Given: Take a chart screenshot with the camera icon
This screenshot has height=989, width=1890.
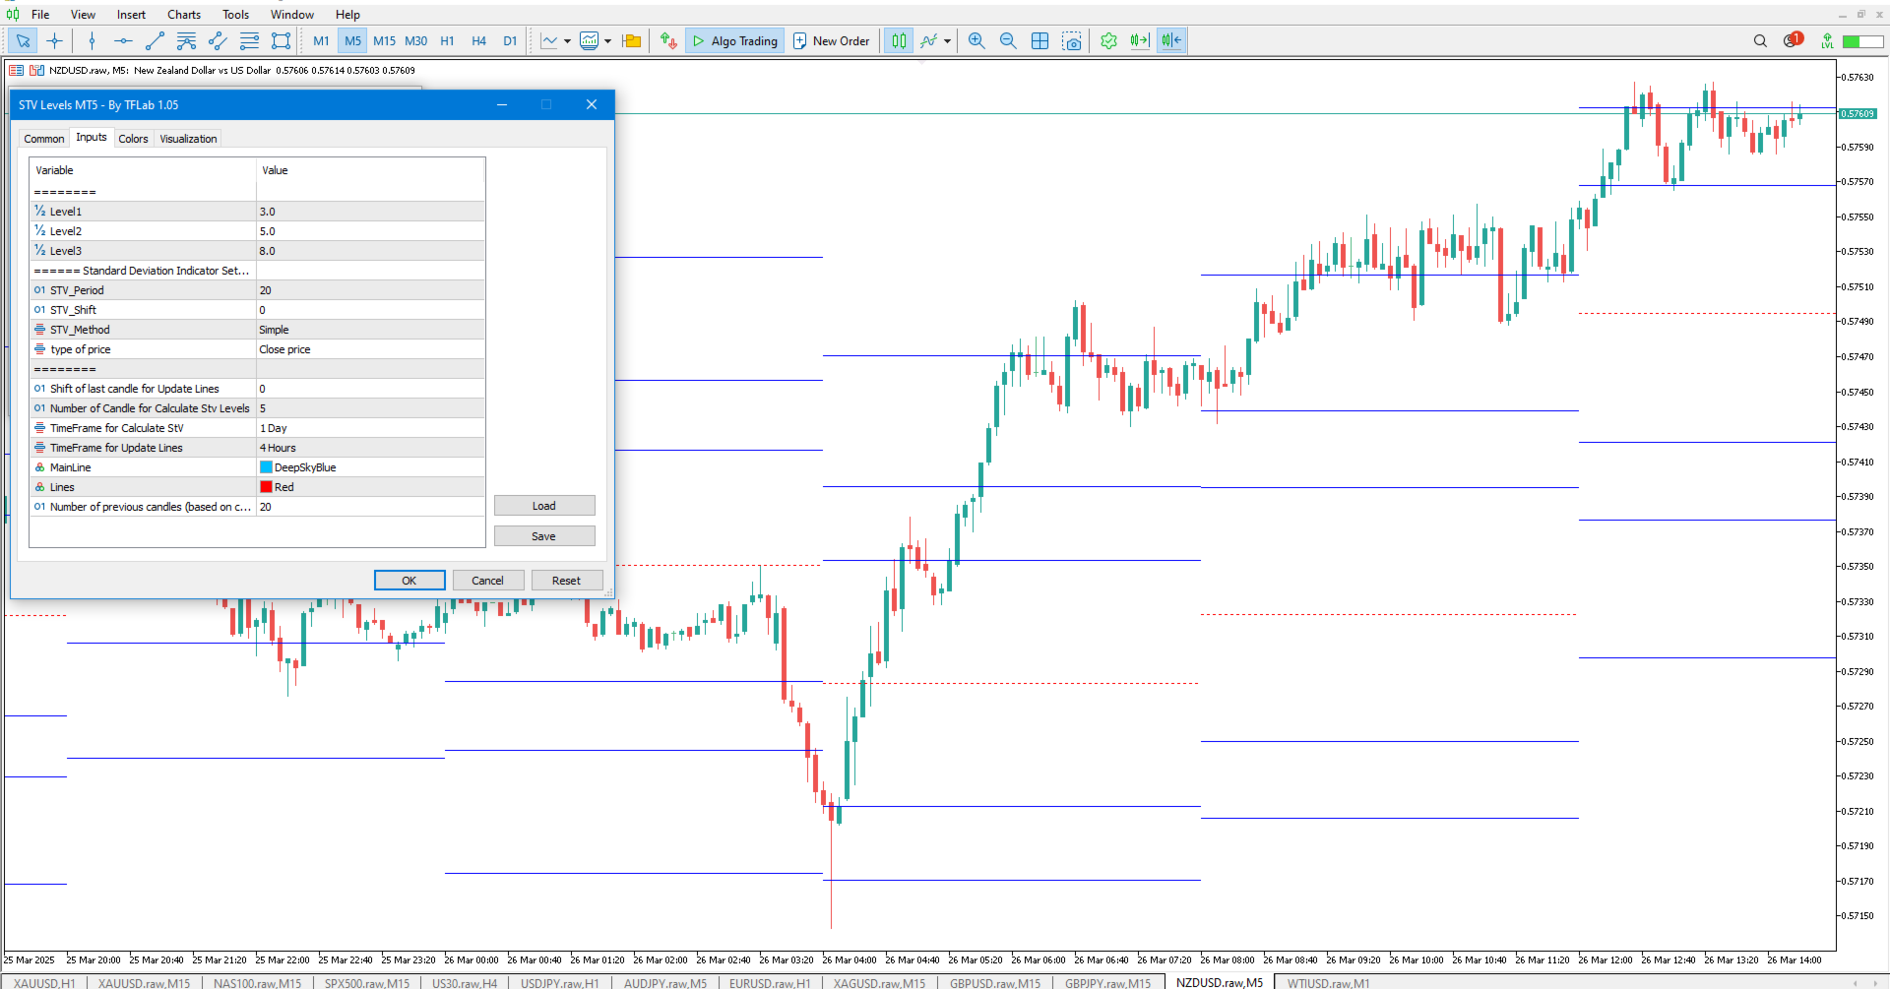Looking at the screenshot, I should tap(1072, 40).
